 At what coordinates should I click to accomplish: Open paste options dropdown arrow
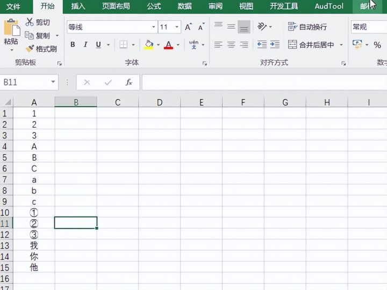pos(12,50)
